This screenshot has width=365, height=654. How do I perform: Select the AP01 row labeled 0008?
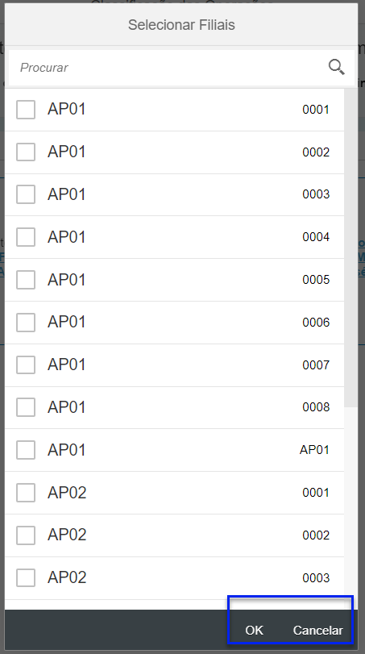tap(174, 407)
